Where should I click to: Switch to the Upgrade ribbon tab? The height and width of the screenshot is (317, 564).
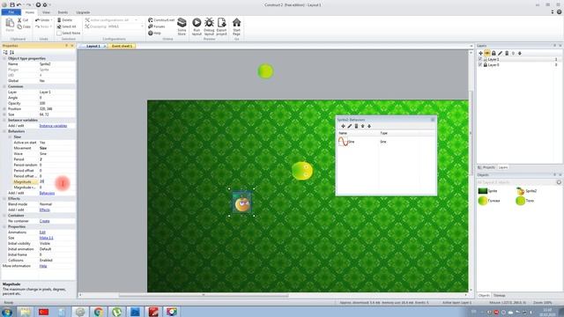(83, 12)
